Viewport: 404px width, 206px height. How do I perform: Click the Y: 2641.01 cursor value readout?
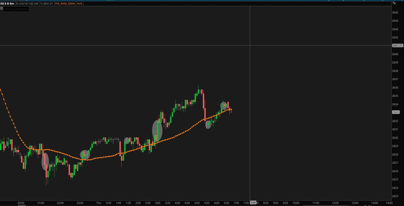pyautogui.click(x=46, y=4)
